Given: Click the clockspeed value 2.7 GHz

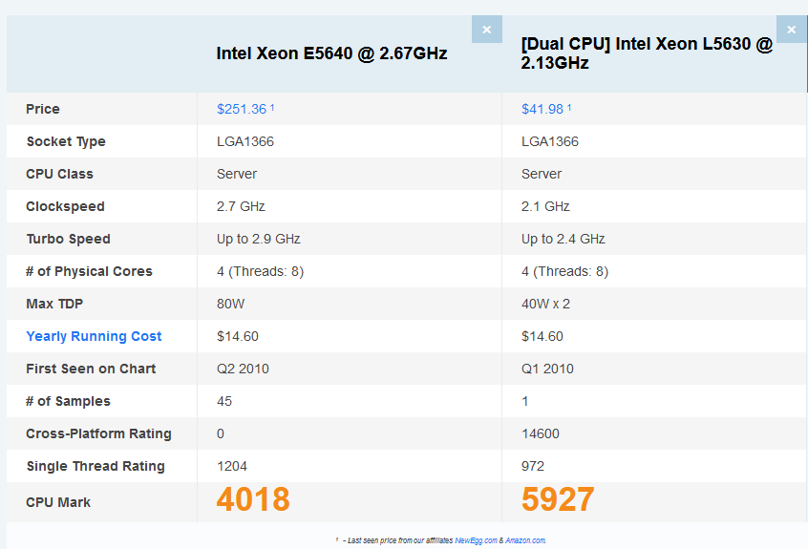Looking at the screenshot, I should click(241, 206).
